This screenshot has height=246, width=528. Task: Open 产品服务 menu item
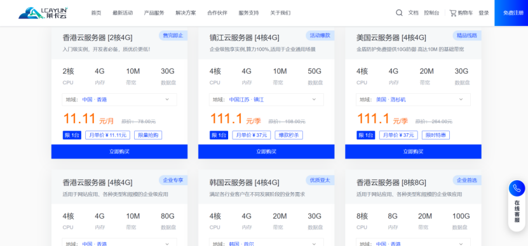tap(154, 13)
